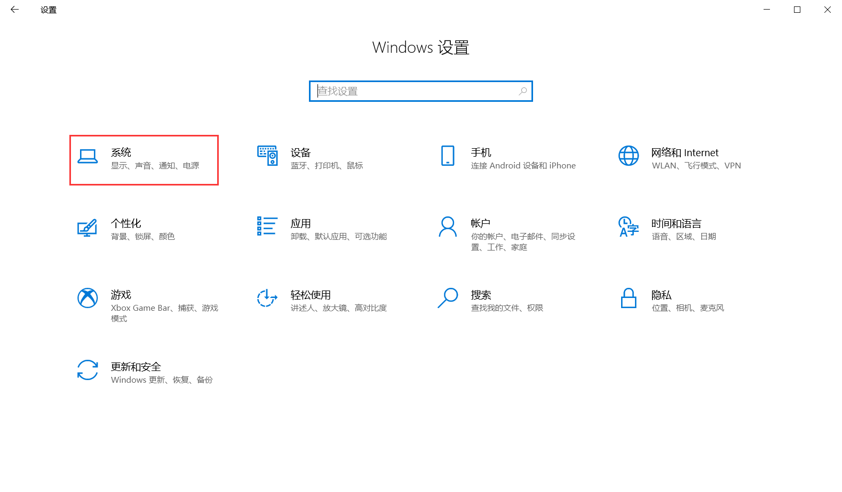This screenshot has width=842, height=492.
Task: Open the 系统 settings category title
Action: [121, 152]
